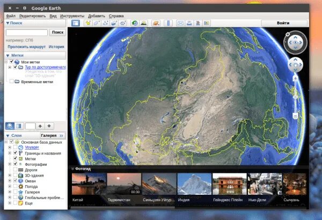
Task: Expand the Океан layer node
Action: (10, 181)
